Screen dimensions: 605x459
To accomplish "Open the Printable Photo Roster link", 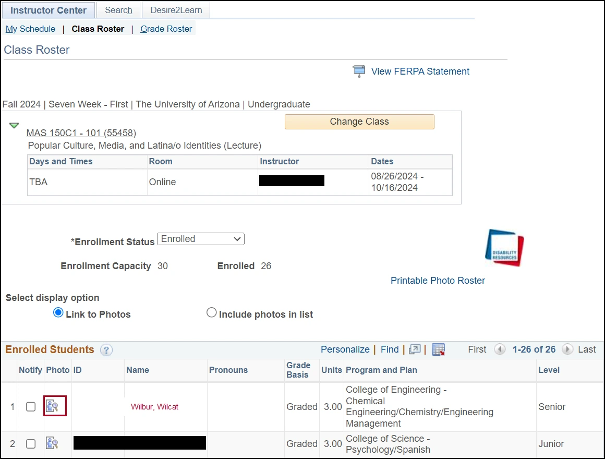I will (x=438, y=281).
